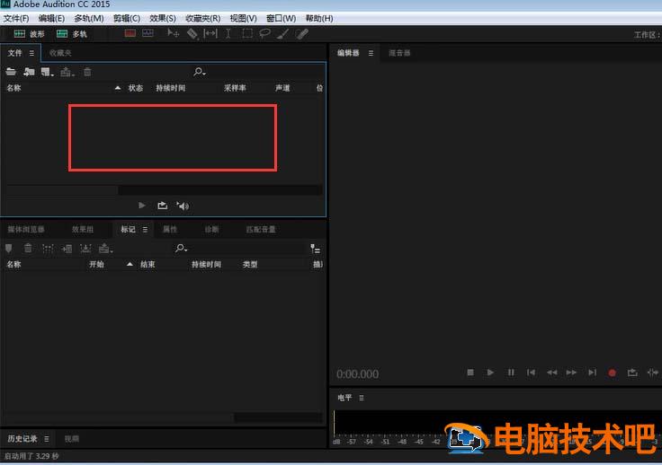The image size is (662, 465).
Task: Toggle Files panel Loop Playback icon
Action: [x=162, y=206]
